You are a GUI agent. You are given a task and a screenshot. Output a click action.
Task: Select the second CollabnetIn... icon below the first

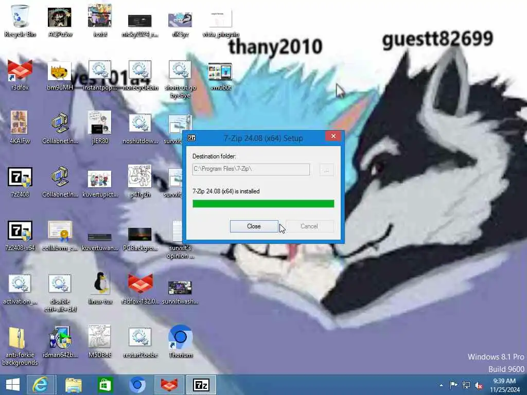click(60, 182)
